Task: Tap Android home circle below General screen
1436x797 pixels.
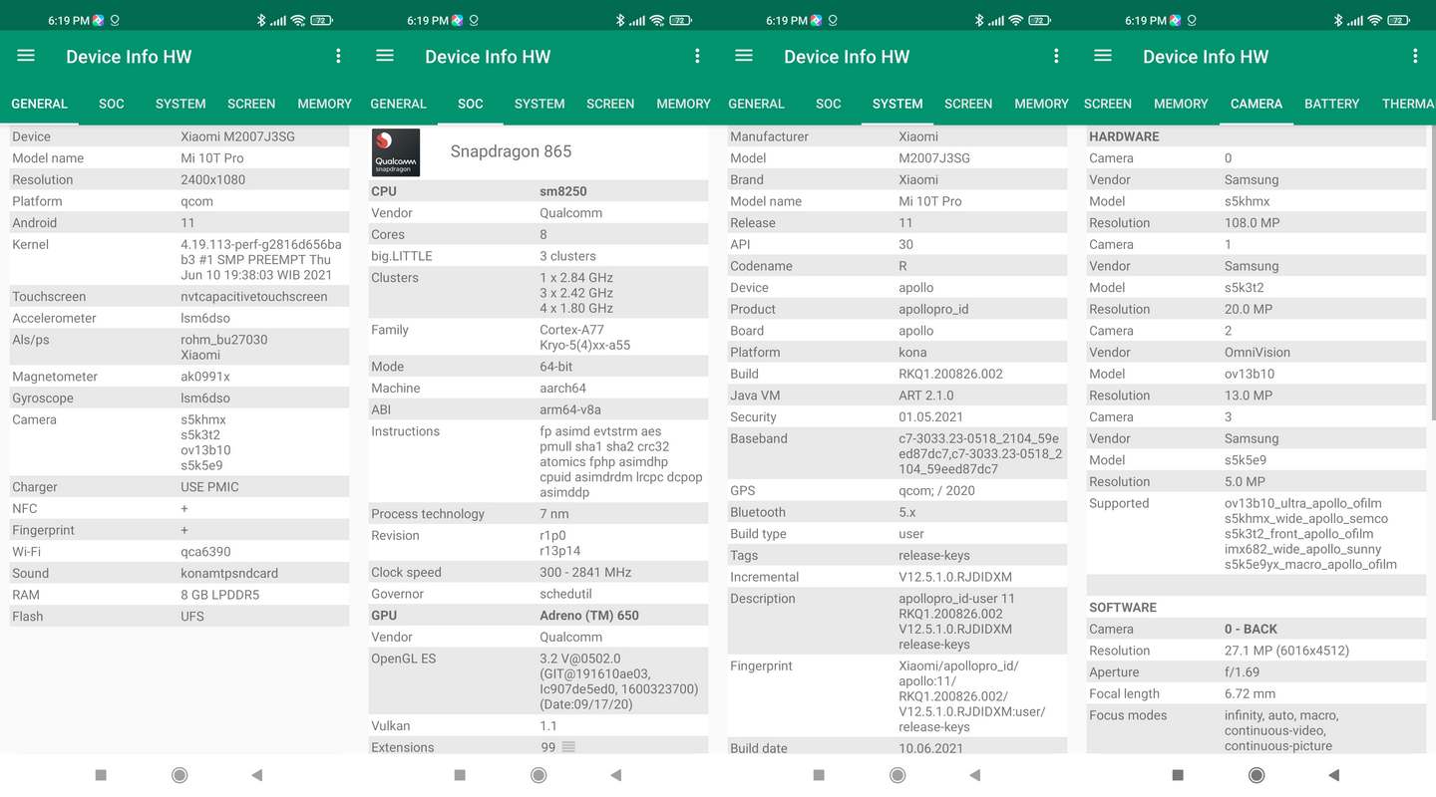Action: pos(179,775)
